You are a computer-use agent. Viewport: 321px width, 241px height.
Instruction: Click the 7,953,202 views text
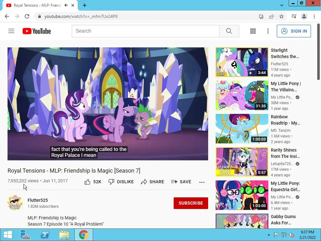coord(23,181)
